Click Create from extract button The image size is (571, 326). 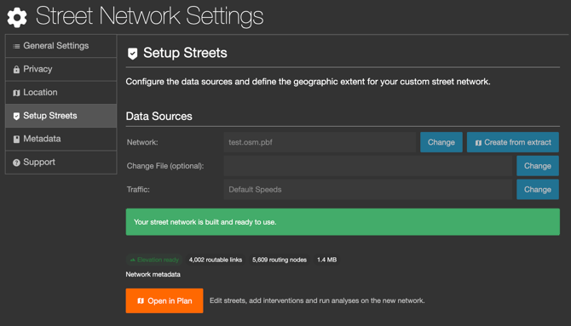pos(513,142)
